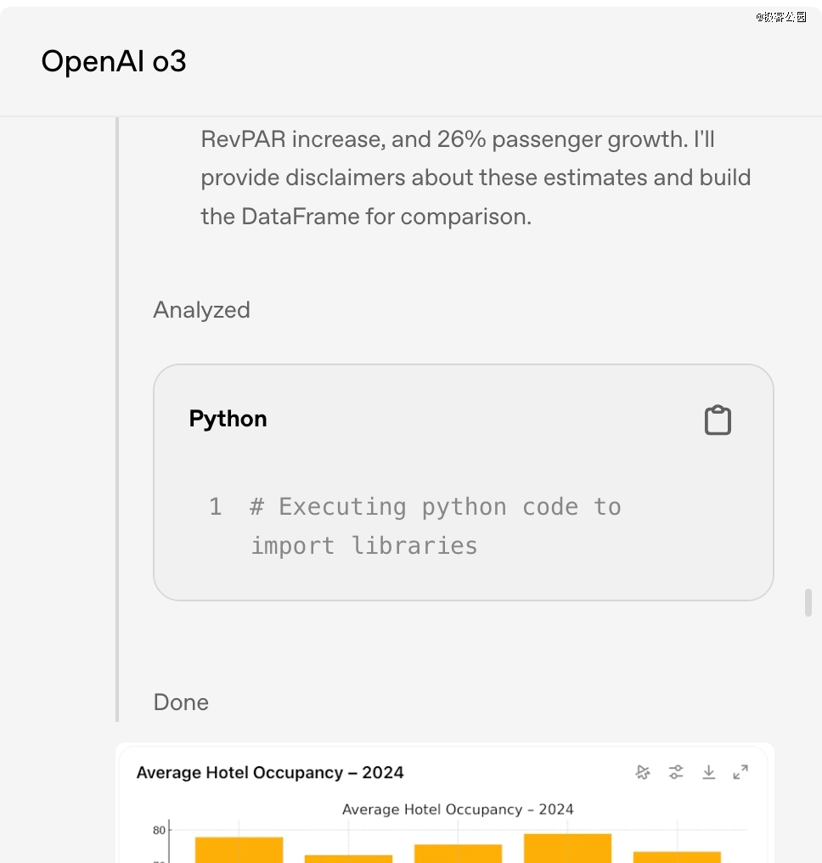This screenshot has height=863, width=822.
Task: Click the 'Done' status label
Action: pos(181,702)
